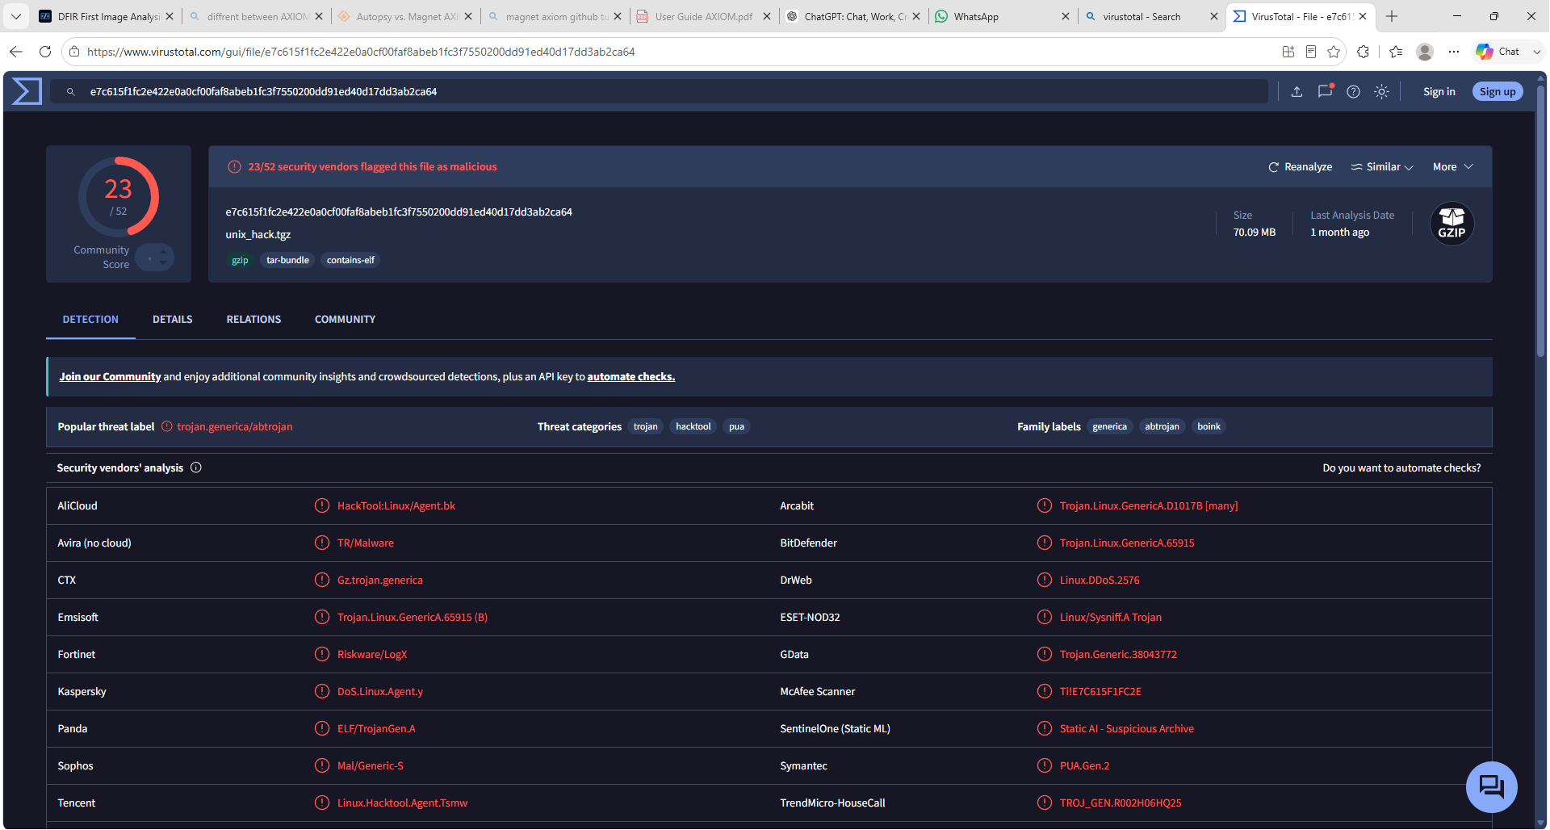Open the favorites list icon
Viewport: 1550px width, 830px height.
pyautogui.click(x=1396, y=52)
